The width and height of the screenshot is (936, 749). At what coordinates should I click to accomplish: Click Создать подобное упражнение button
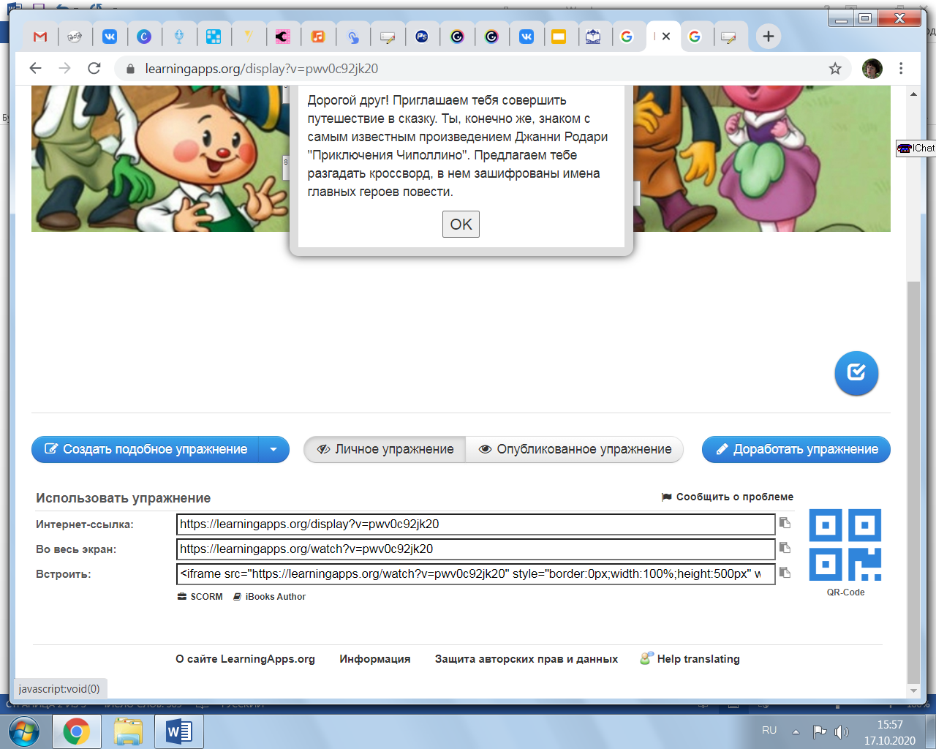(x=146, y=449)
